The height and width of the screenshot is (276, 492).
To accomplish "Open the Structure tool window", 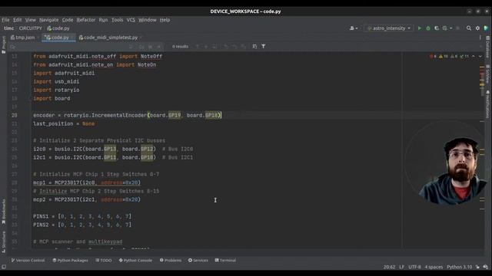I will tap(3, 242).
